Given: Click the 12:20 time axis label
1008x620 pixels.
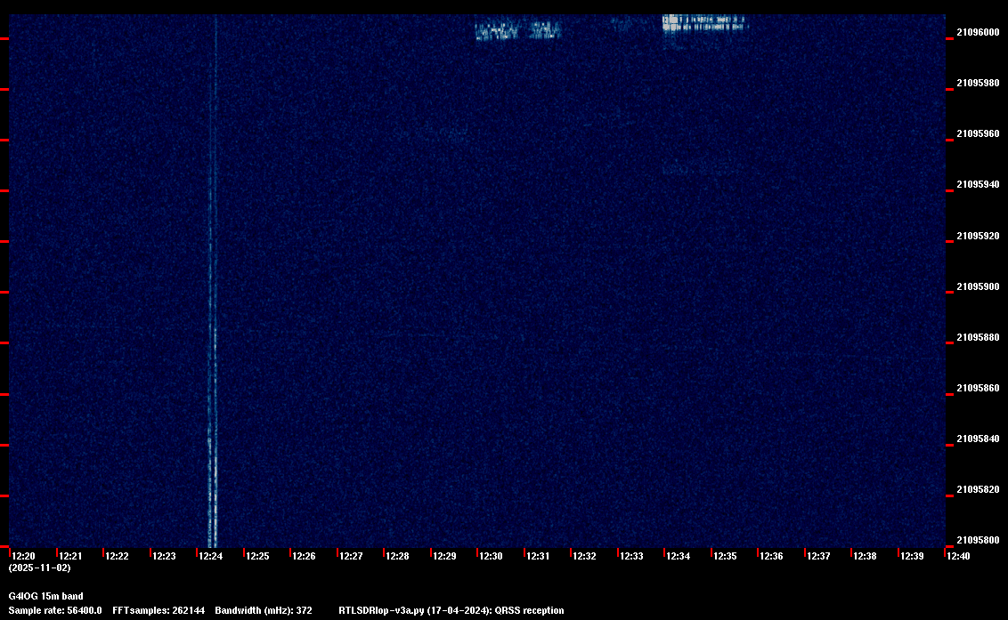Looking at the screenshot, I should click(x=23, y=556).
